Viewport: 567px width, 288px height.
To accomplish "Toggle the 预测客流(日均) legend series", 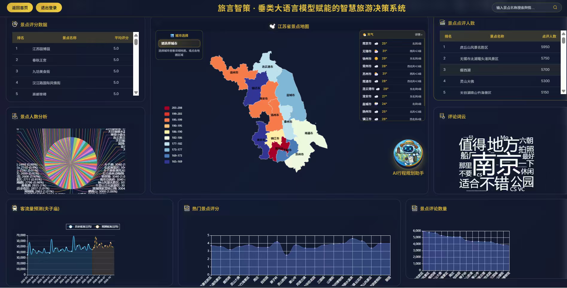I will (x=106, y=227).
